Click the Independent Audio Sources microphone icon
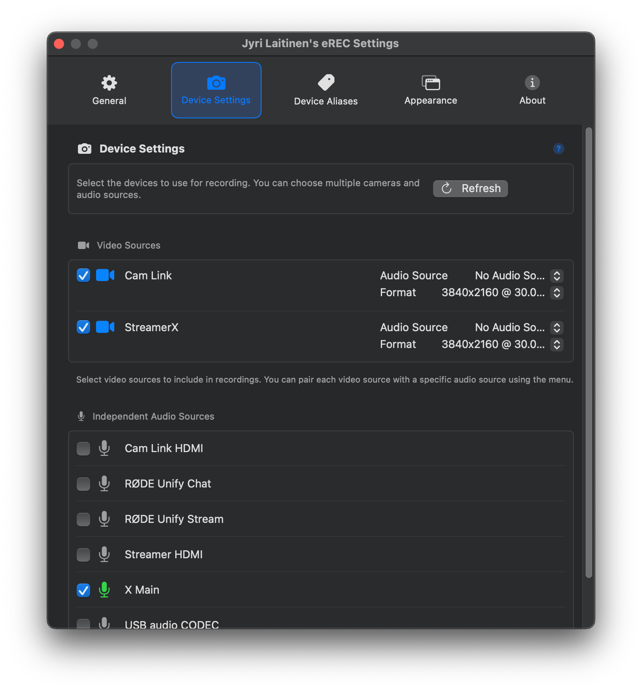The width and height of the screenshot is (642, 691). 81,416
